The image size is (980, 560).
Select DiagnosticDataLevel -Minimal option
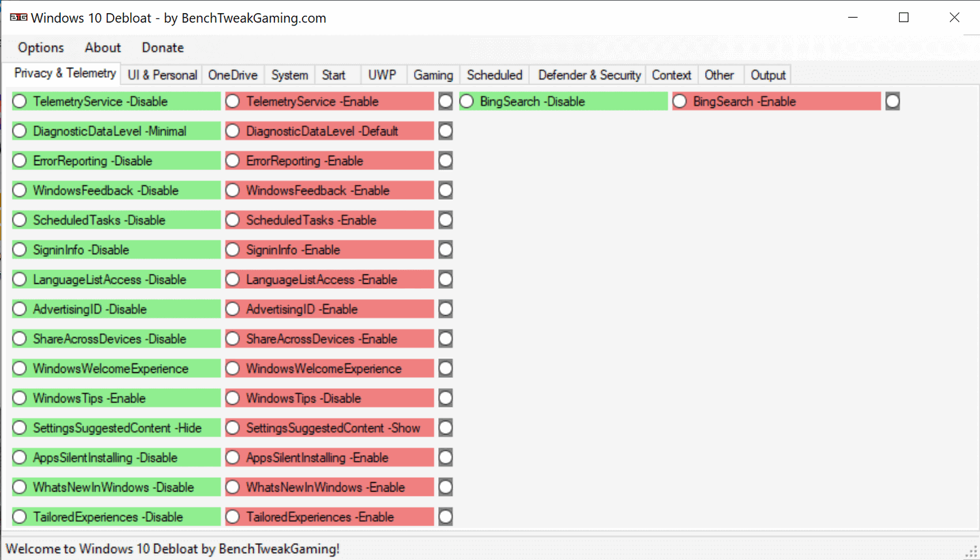pos(20,131)
